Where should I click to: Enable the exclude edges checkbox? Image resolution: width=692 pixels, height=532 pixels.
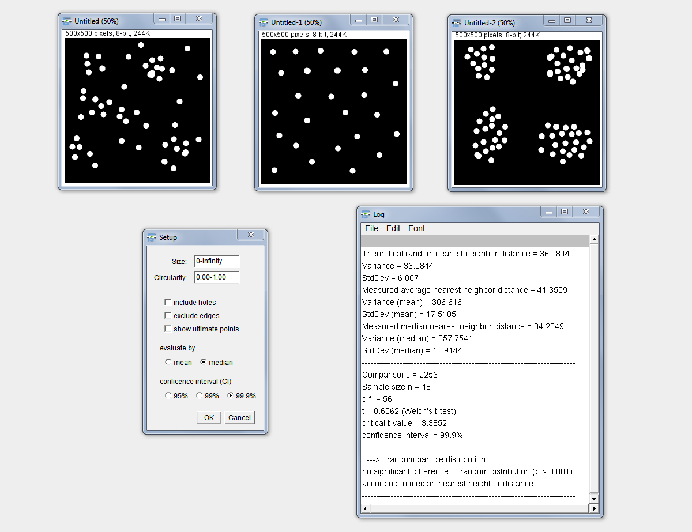click(x=168, y=315)
